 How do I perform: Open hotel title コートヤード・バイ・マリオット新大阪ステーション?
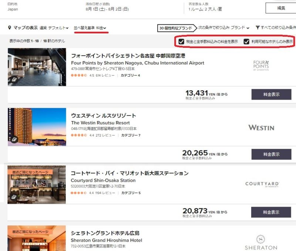coord(129,173)
